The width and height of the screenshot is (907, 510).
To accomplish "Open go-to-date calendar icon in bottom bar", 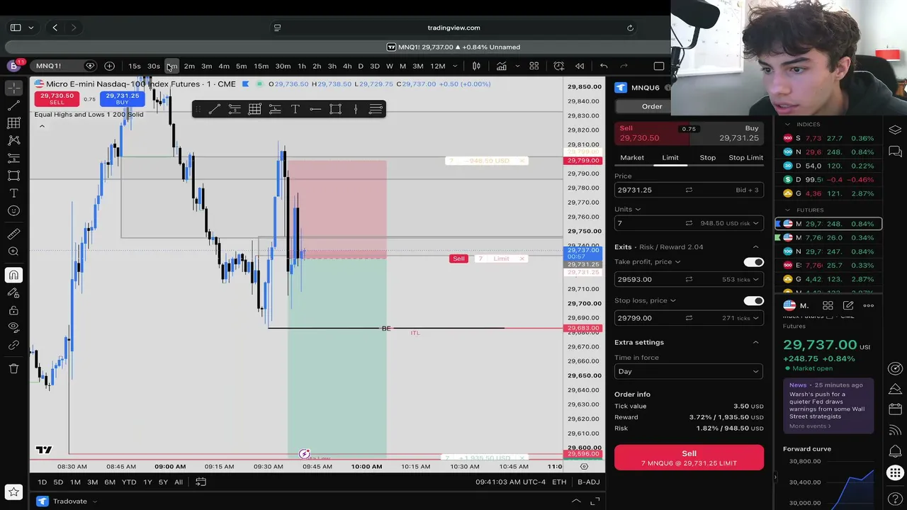I will [x=201, y=482].
